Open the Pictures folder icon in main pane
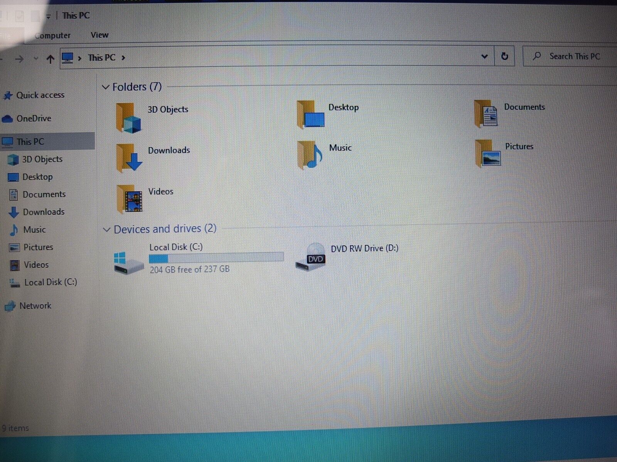Screen dimensions: 617x462 [x=488, y=153]
